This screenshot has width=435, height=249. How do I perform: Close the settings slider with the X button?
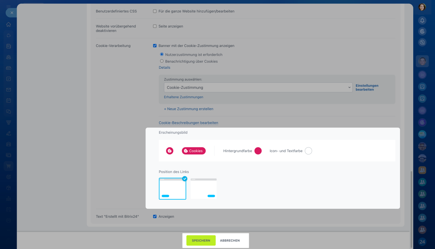click(x=12, y=13)
